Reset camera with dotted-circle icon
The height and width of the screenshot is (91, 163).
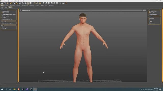click(60, 3)
